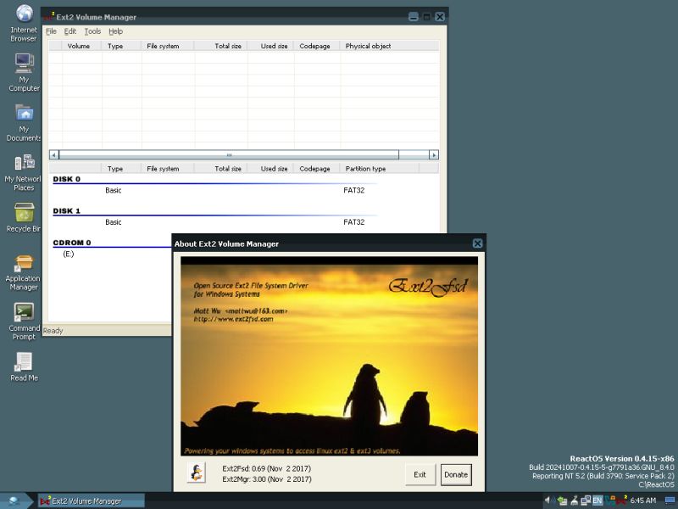The width and height of the screenshot is (678, 509).
Task: Open the Internet Browser desktop icon
Action: [x=23, y=15]
